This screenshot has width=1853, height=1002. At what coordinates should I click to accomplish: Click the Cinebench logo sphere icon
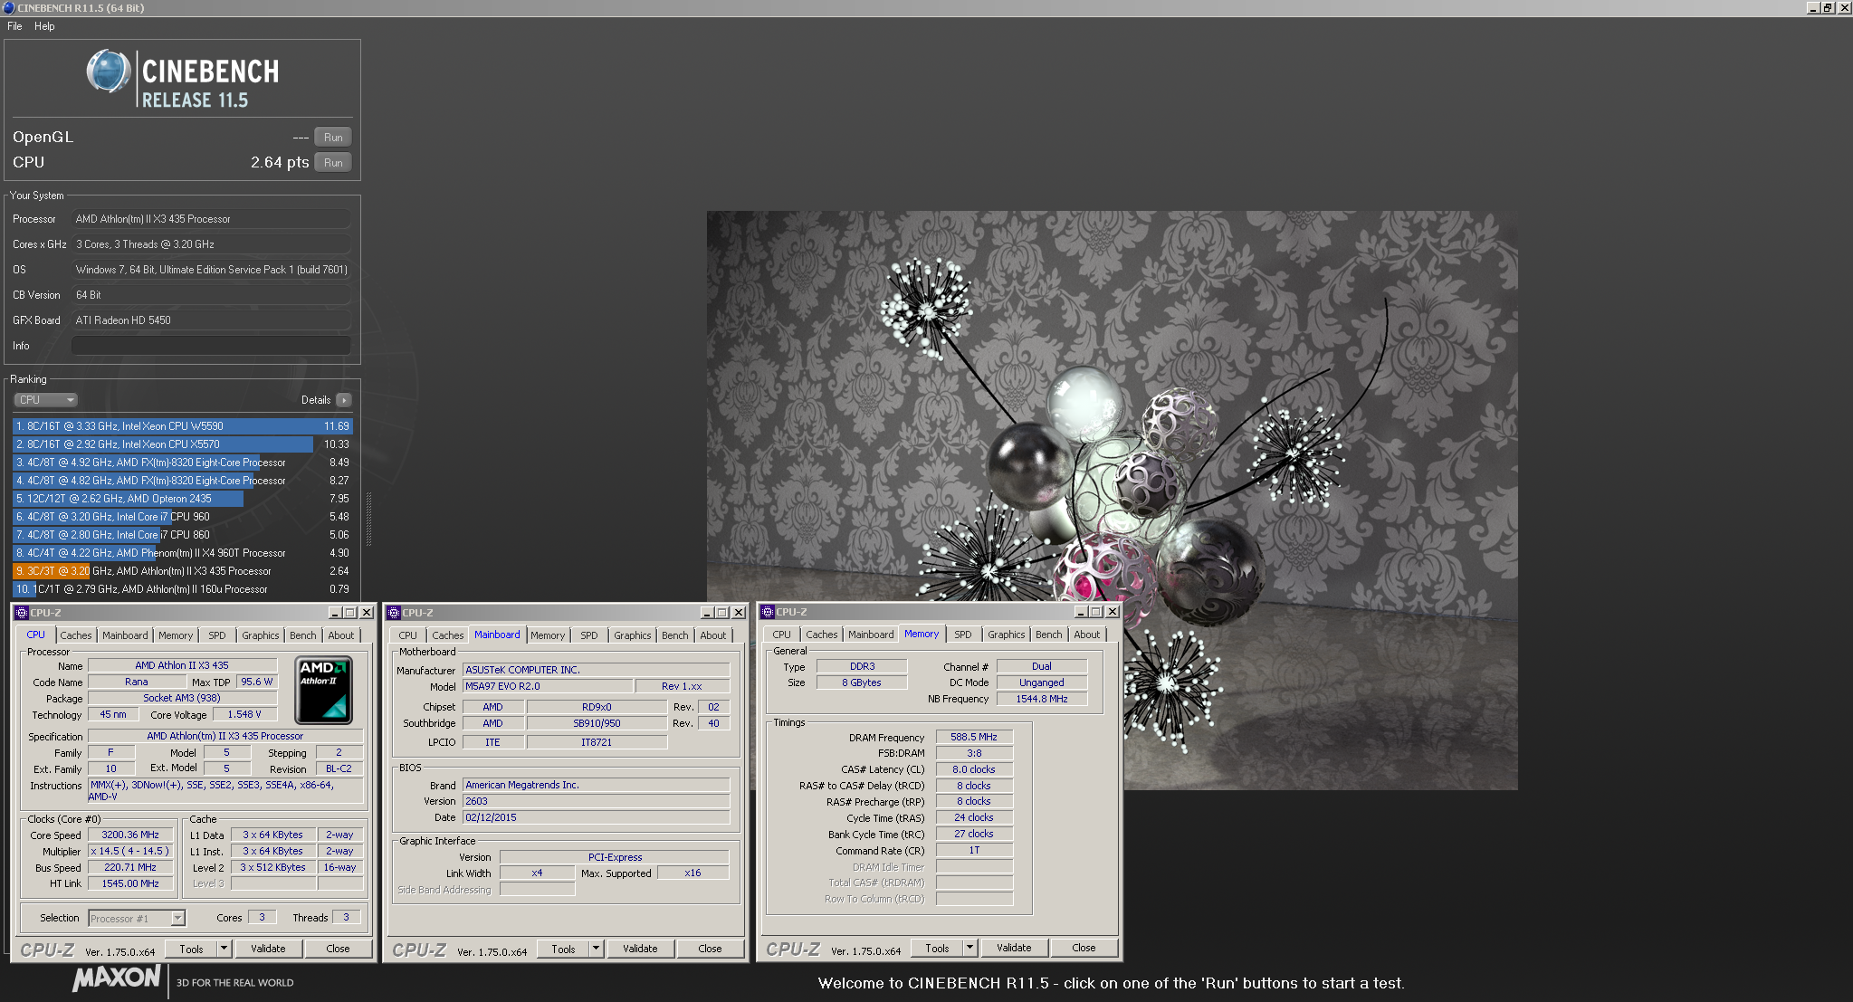tap(109, 72)
